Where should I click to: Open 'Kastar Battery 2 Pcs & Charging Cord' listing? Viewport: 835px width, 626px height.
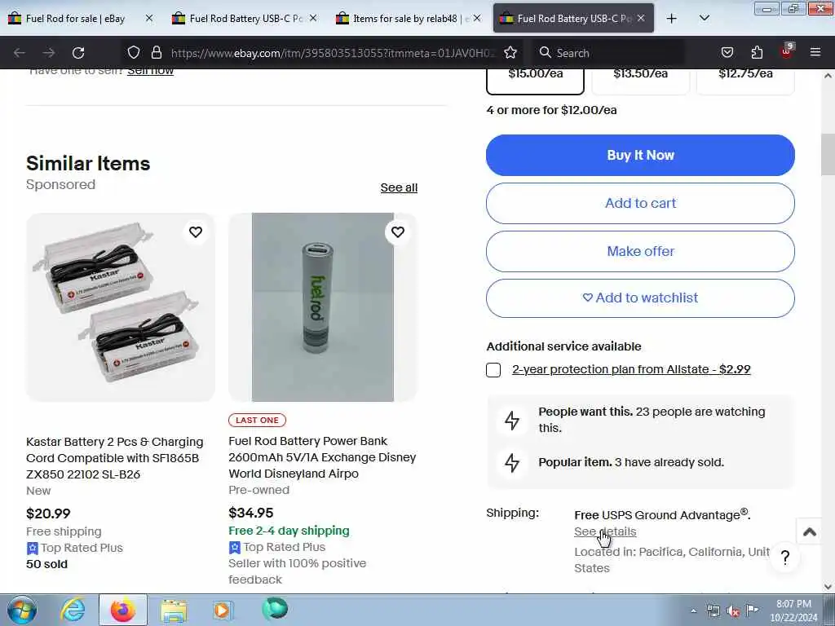pos(114,458)
